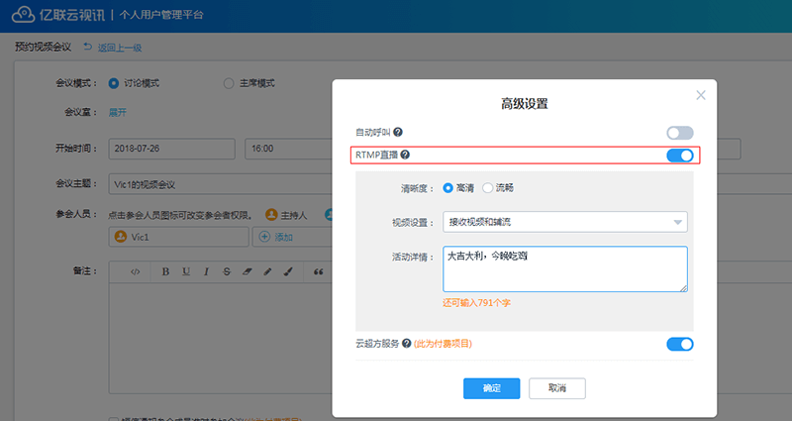Click the return arrow icon beside 返回上一级
Screen dimensions: 792x421
click(x=88, y=47)
